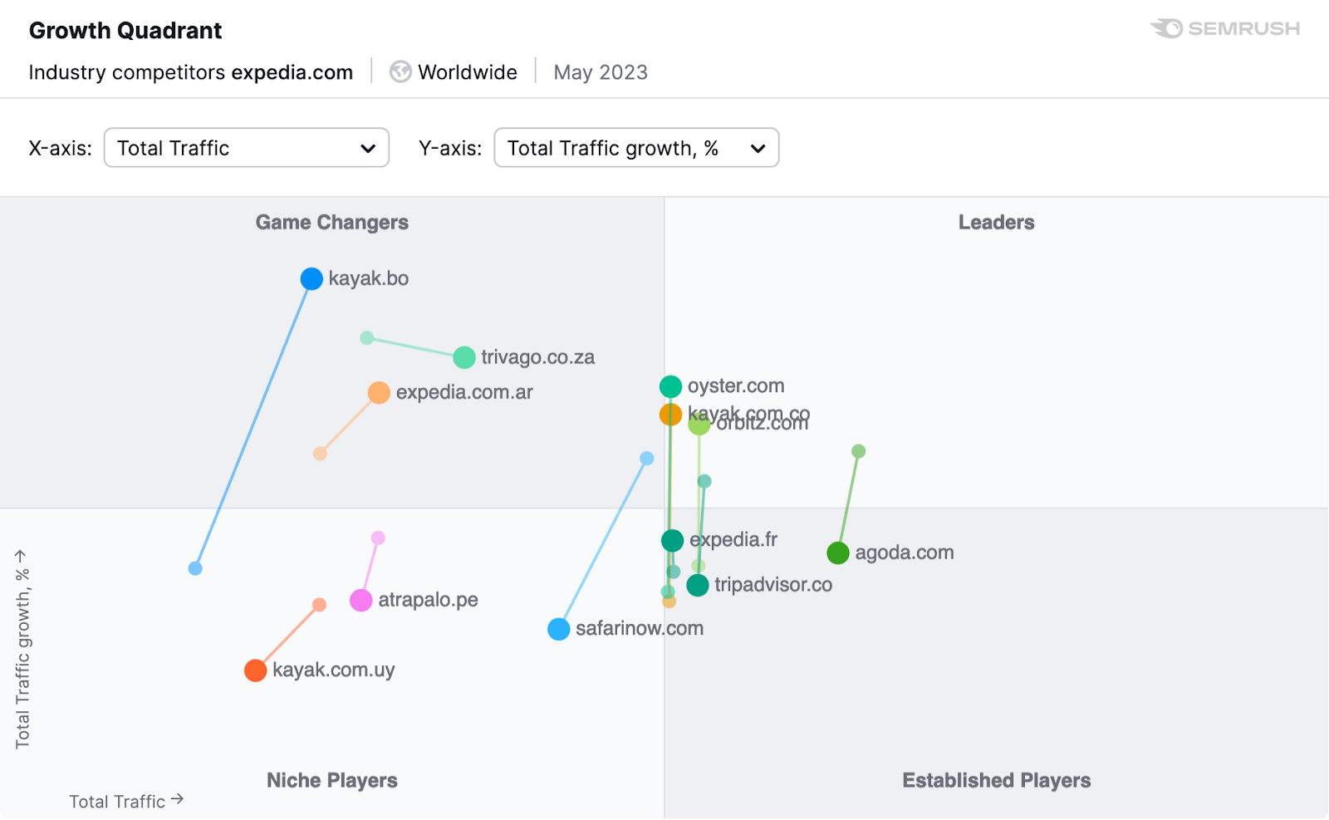Click the Game Changers quadrant title
Screen dimensions: 1329x820
pos(332,223)
